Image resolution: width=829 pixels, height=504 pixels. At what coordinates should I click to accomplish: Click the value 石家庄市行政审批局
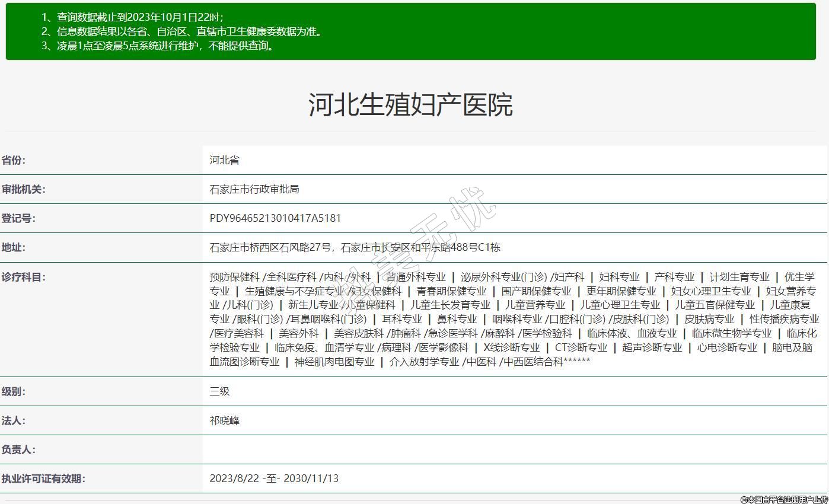(x=254, y=189)
